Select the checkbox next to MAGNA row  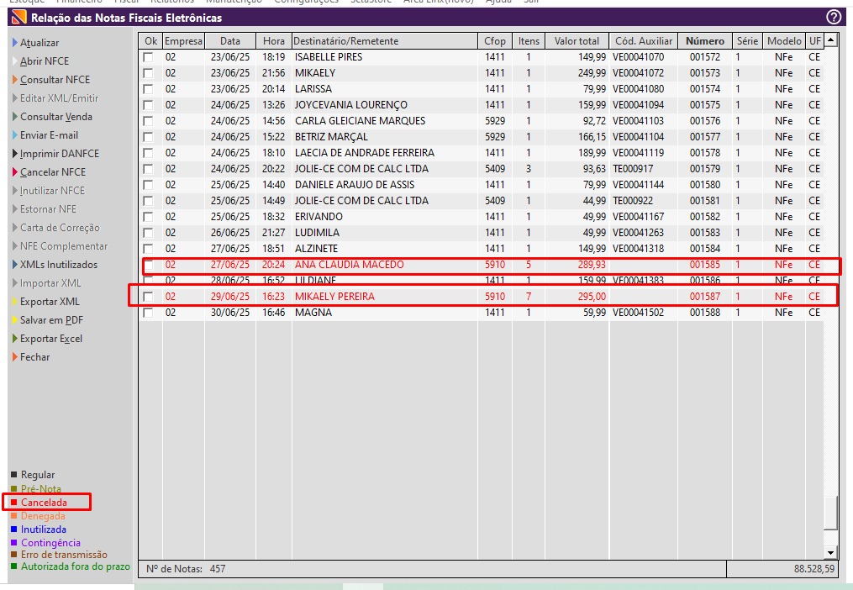pyautogui.click(x=149, y=313)
